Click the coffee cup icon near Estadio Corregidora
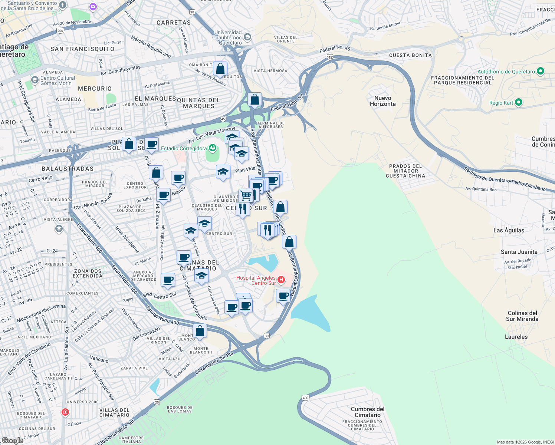Screen dimensions: 555x445 (x=151, y=145)
